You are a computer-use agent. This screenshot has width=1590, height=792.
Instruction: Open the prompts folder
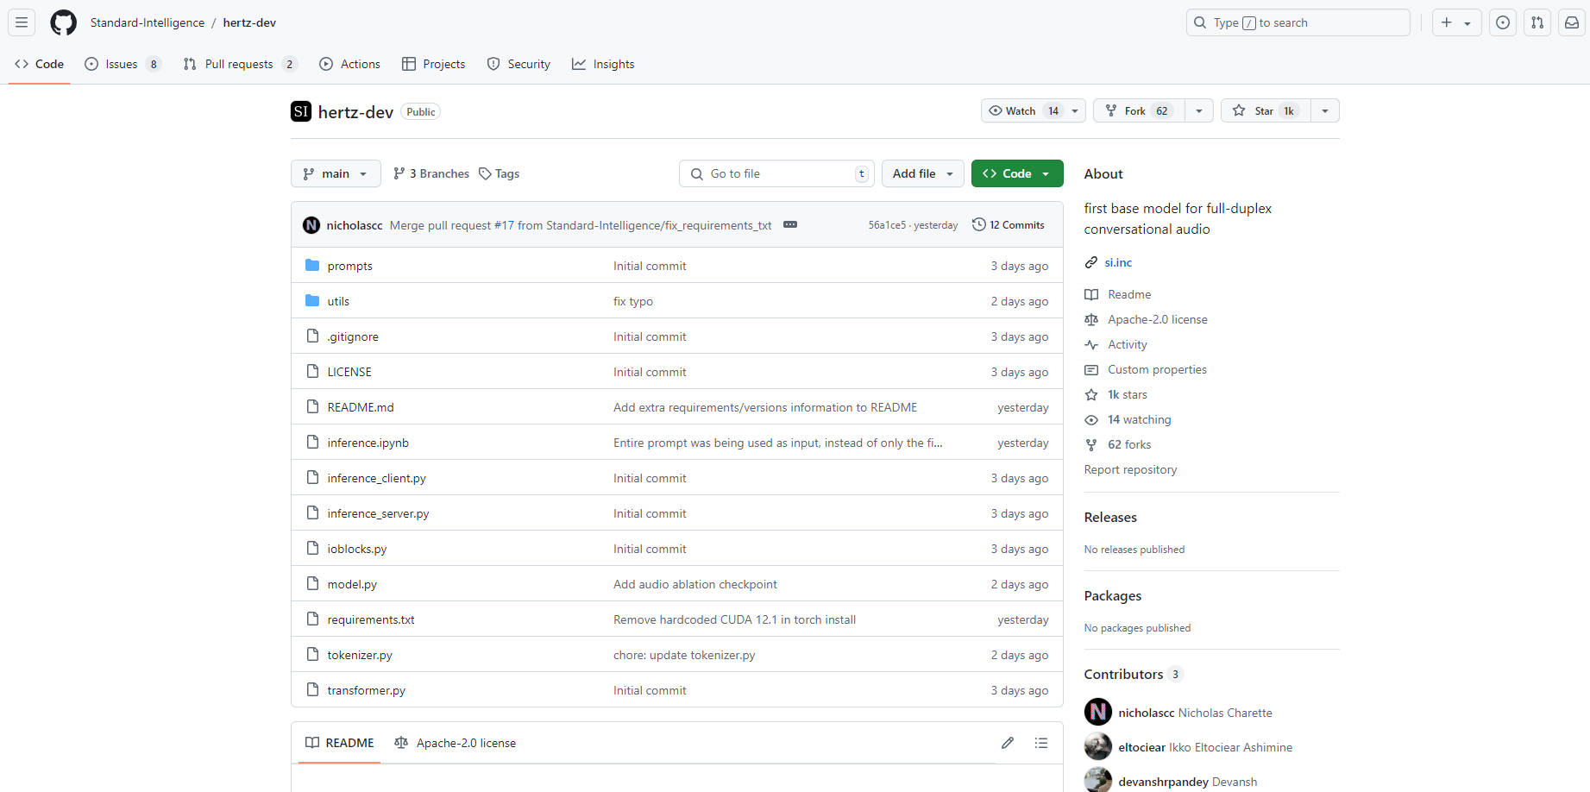coord(349,266)
